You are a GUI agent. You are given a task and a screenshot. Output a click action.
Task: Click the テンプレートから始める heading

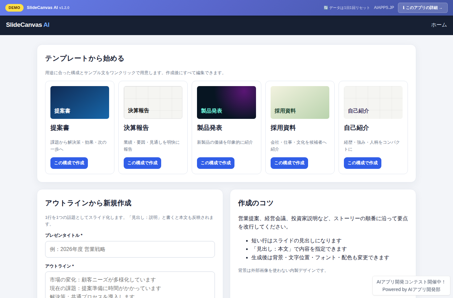(x=85, y=59)
